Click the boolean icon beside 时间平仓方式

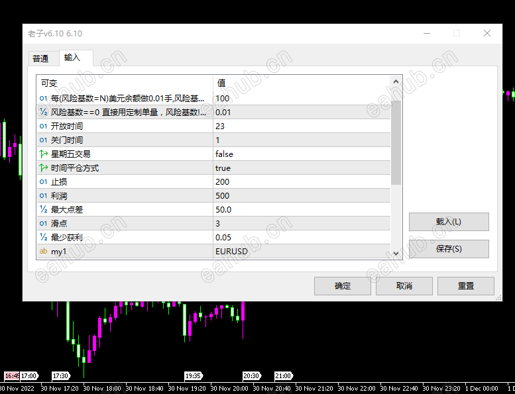click(43, 168)
